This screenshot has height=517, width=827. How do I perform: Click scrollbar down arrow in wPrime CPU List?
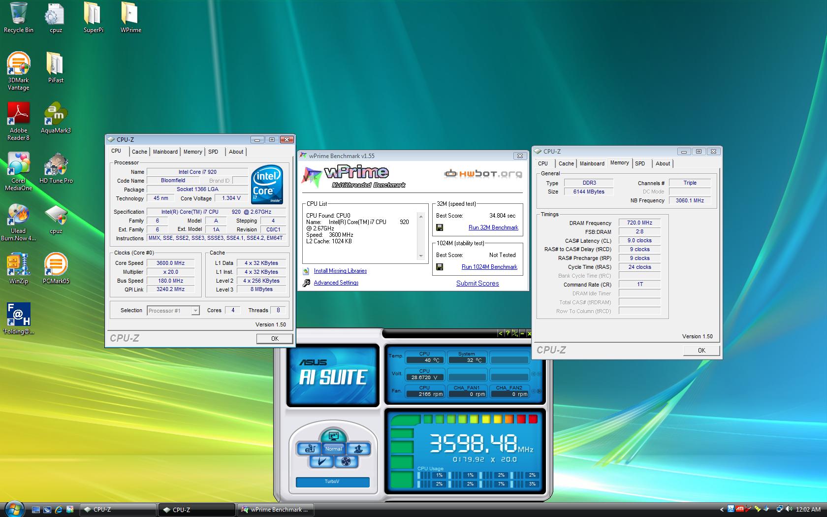click(420, 256)
